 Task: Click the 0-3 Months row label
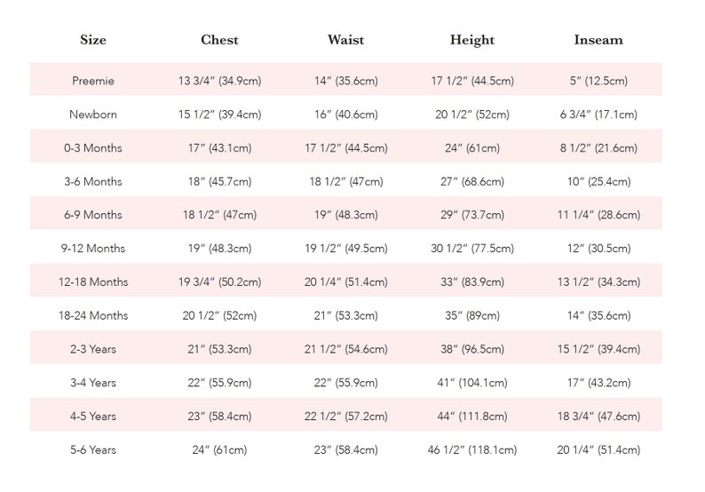click(x=93, y=148)
